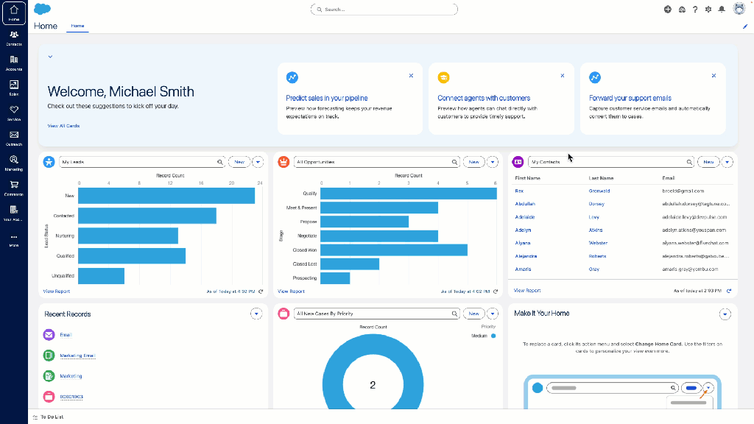Open the Service section from the sidebar

click(x=13, y=110)
